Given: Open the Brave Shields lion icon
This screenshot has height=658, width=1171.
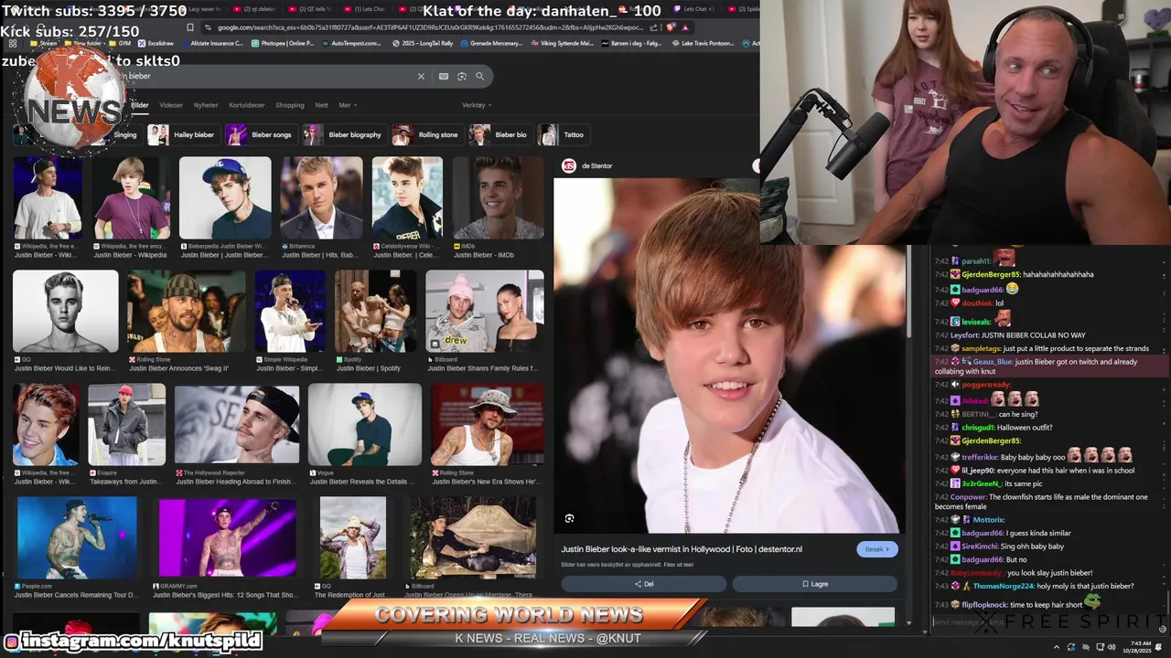Looking at the screenshot, I should pyautogui.click(x=671, y=27).
